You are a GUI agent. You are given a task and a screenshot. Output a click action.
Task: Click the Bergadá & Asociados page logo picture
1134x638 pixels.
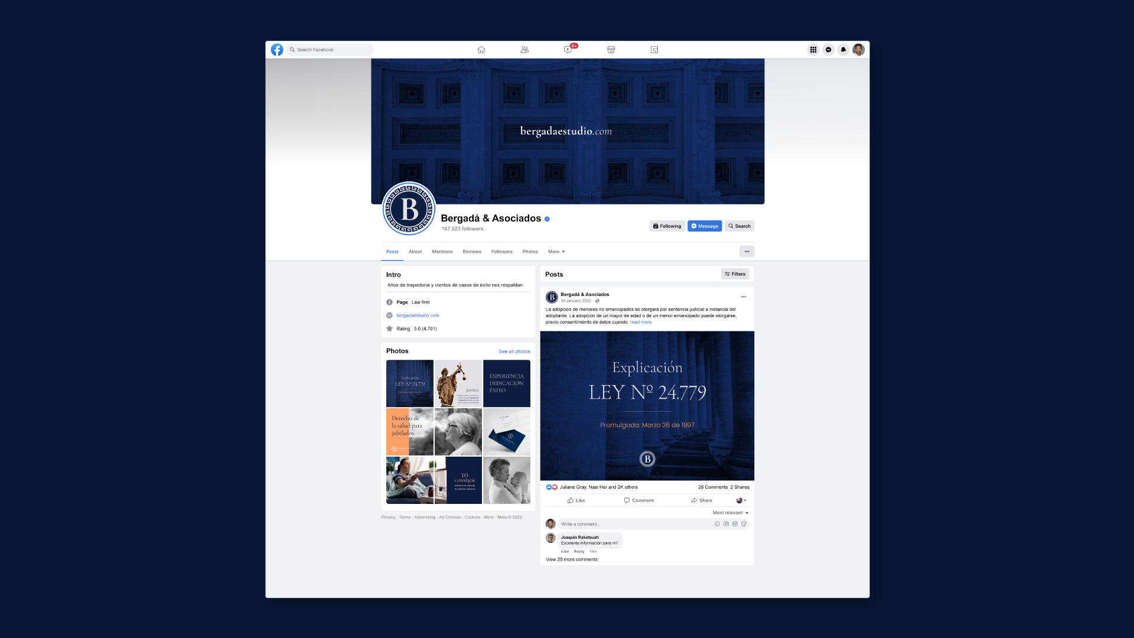point(409,209)
